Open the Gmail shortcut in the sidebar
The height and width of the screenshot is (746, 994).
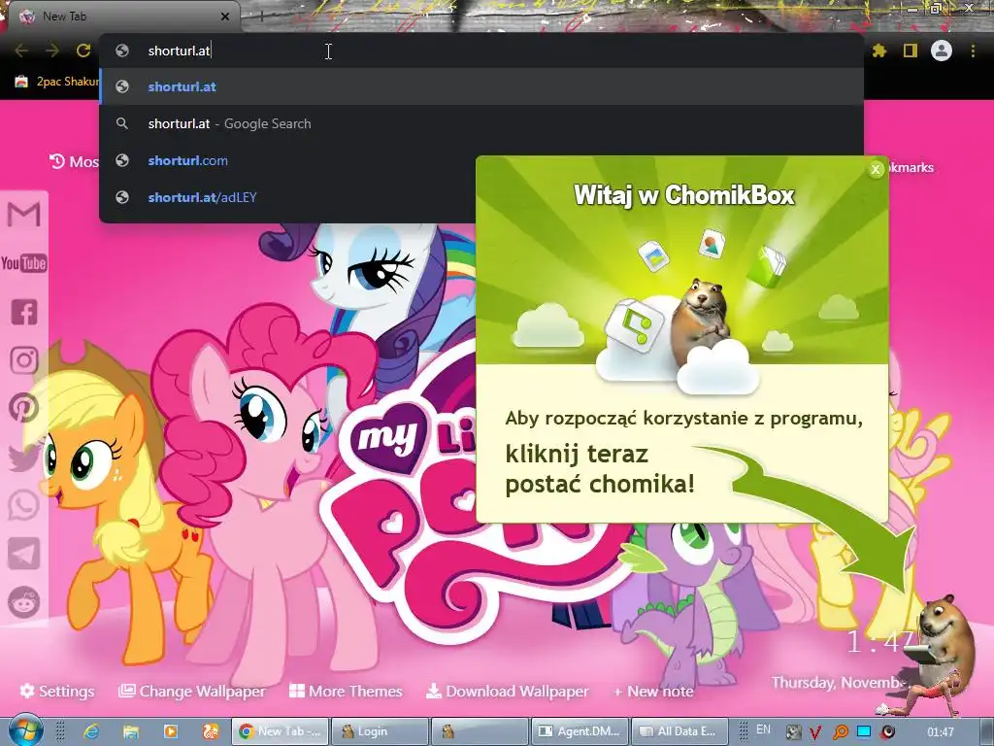click(24, 214)
